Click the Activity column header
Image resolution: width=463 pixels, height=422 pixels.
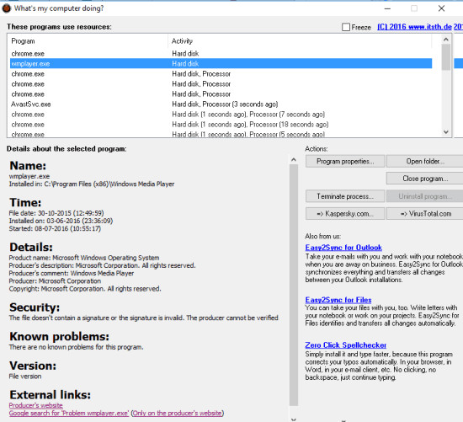(x=300, y=41)
